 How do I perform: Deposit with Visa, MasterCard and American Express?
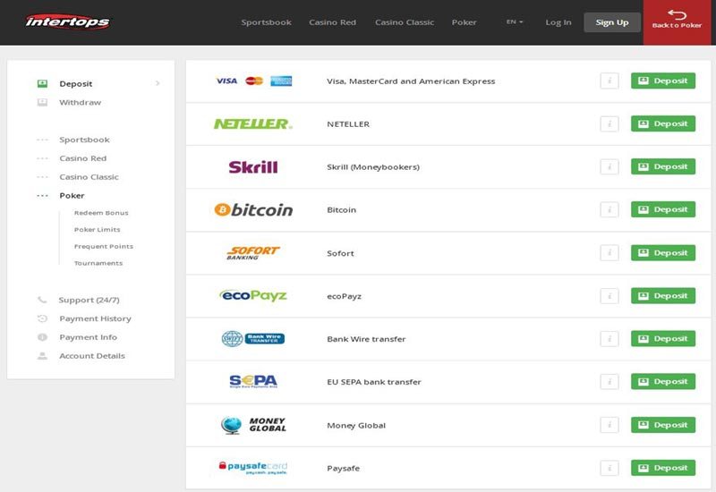click(663, 81)
